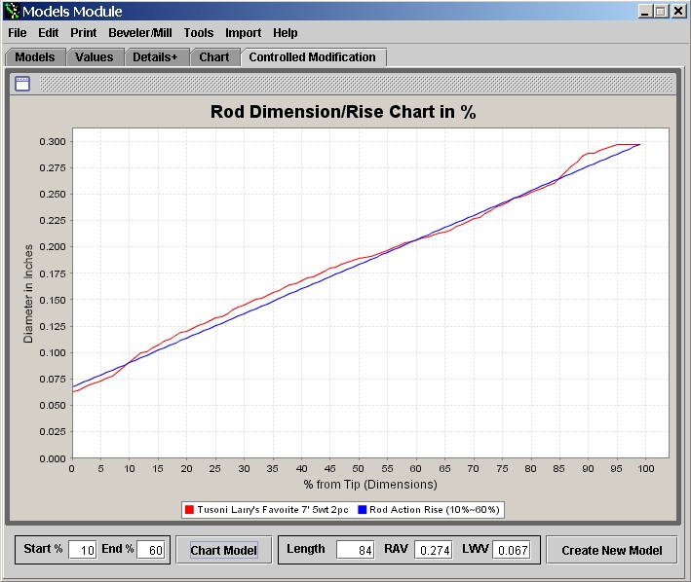This screenshot has height=582, width=691.
Task: Click the small window icon above the chart
Action: [21, 83]
